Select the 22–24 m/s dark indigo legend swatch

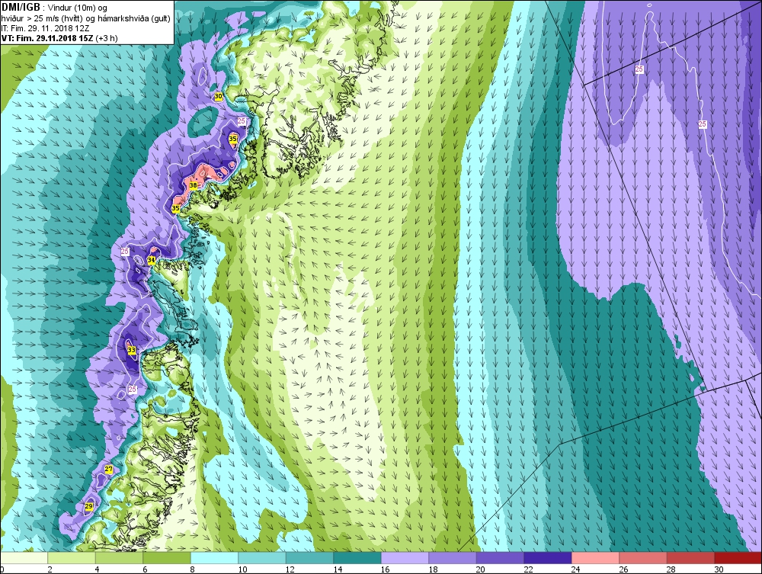click(x=548, y=557)
